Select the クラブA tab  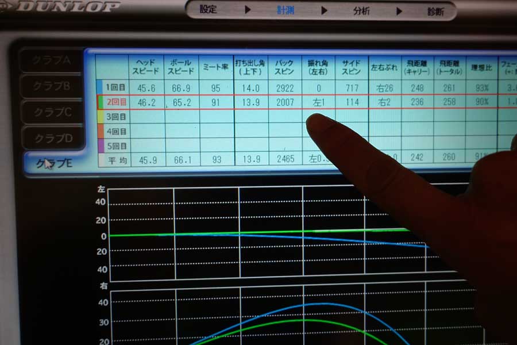51,59
